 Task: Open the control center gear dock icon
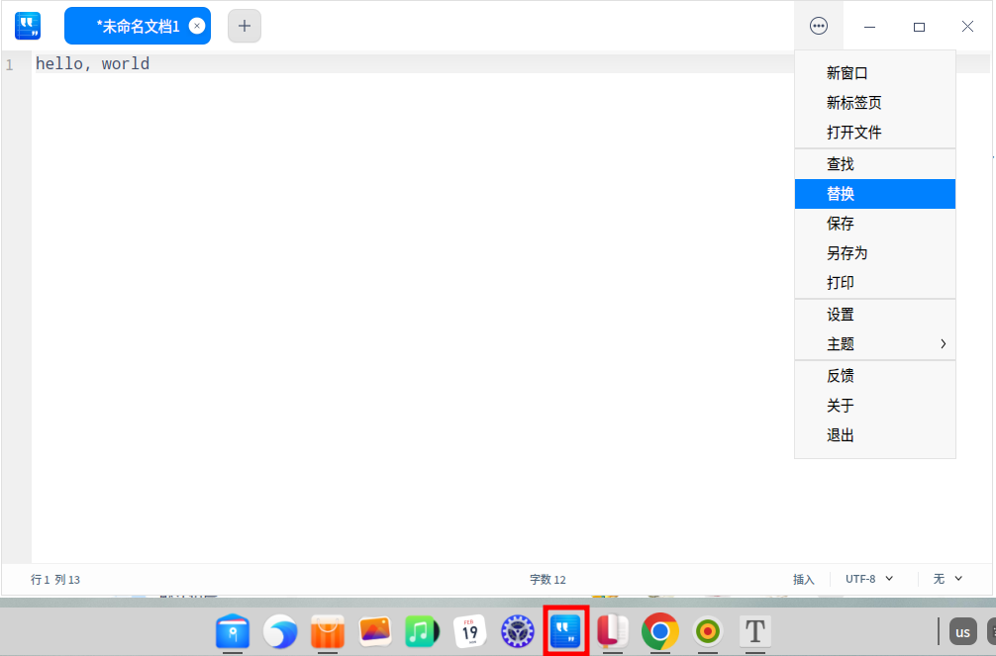518,632
